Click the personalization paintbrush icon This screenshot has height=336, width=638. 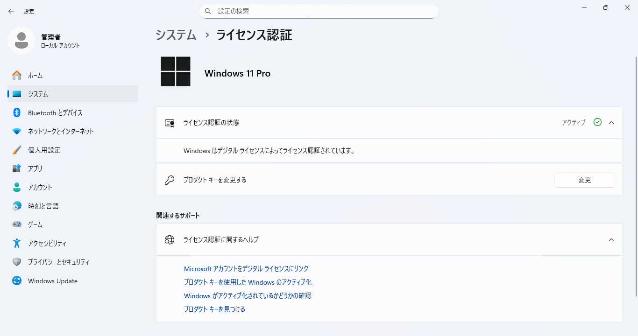coord(17,150)
